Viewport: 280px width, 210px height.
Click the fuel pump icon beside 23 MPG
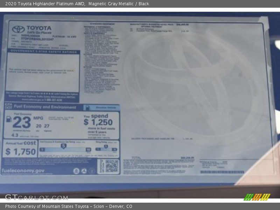pos(9,119)
